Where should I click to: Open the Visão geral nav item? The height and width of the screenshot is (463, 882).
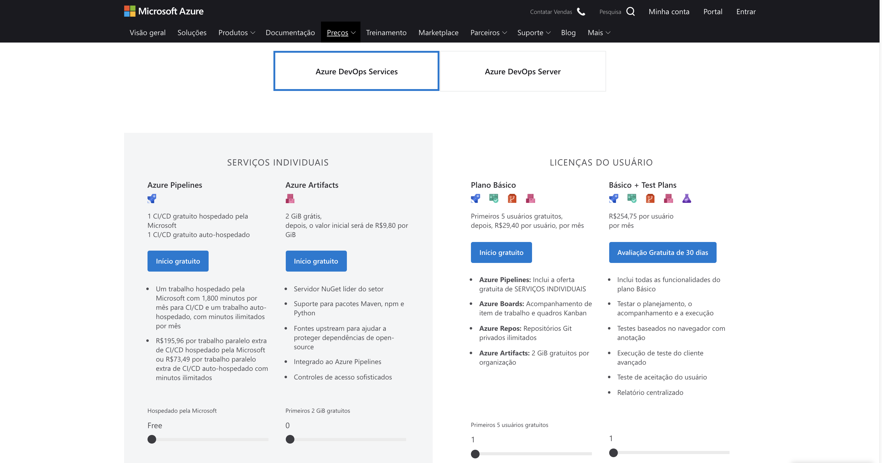pyautogui.click(x=148, y=32)
